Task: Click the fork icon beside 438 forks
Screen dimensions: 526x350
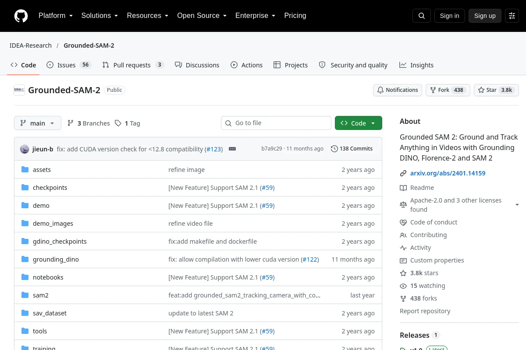Action: (403, 298)
